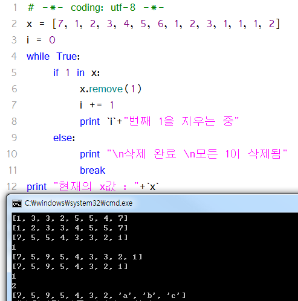Image resolution: width=298 pixels, height=301 pixels.
Task: Click console output '[7, 5, 9, 5, 4, 3, 2, 1]'
Action: click(70, 267)
